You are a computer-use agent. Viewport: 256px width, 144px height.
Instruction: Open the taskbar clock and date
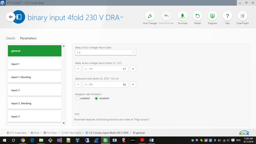point(248,140)
